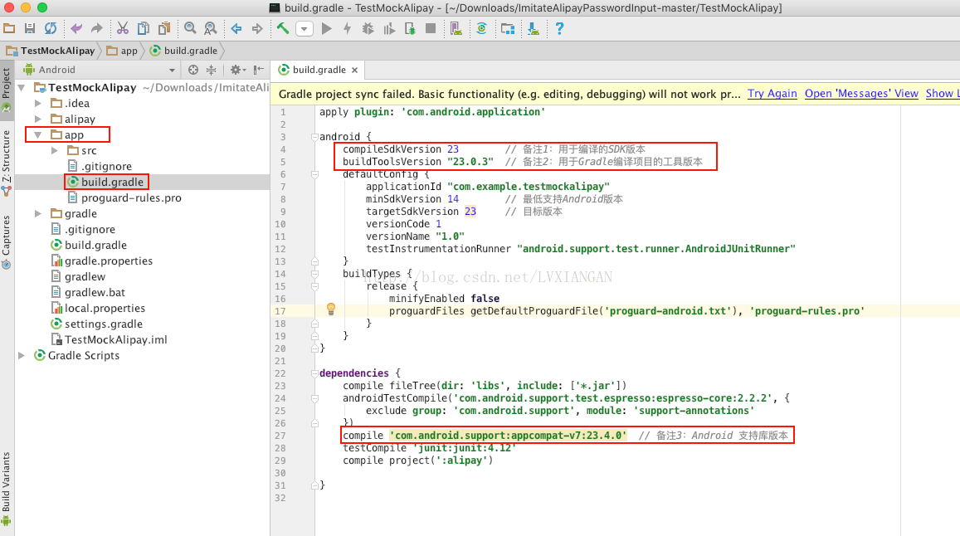Click the Run play icon

pyautogui.click(x=326, y=28)
